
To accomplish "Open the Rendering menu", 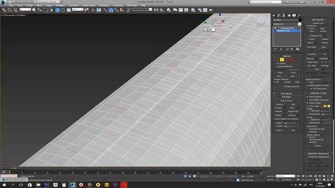I will pyautogui.click(x=104, y=5).
